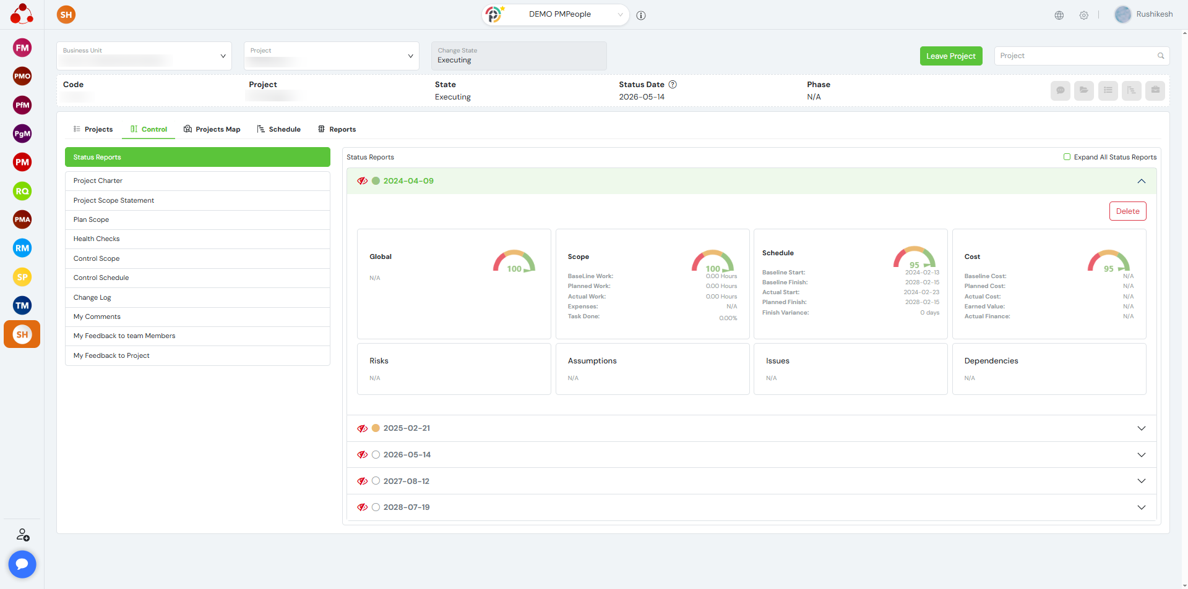Click the info icon beside DEMO PMPeople
The height and width of the screenshot is (589, 1188).
pos(641,15)
